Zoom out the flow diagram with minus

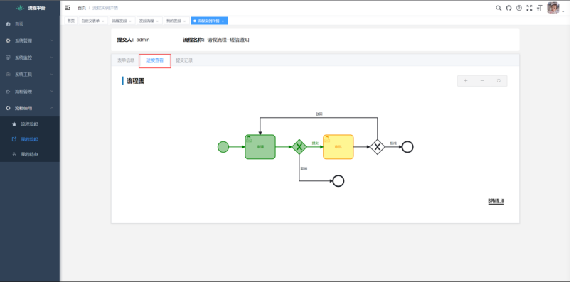click(x=482, y=81)
